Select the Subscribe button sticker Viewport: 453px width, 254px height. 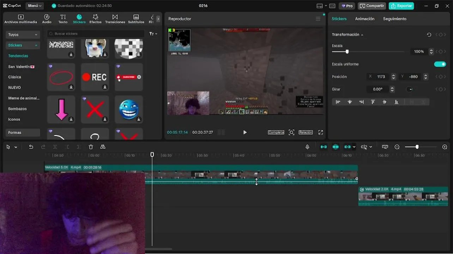click(129, 77)
